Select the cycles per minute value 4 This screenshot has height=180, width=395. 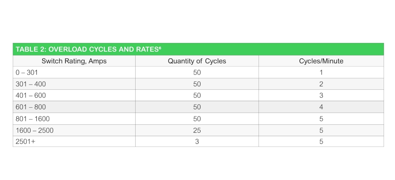point(321,107)
